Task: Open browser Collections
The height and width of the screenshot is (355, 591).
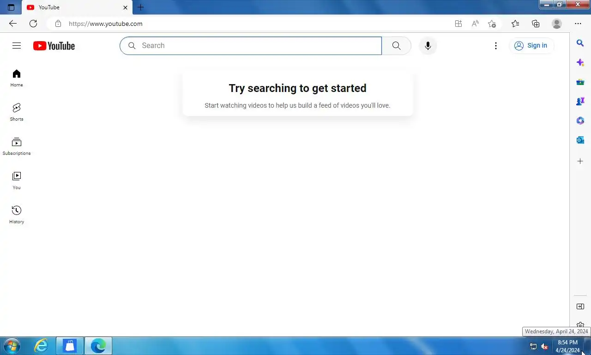Action: coord(536,24)
